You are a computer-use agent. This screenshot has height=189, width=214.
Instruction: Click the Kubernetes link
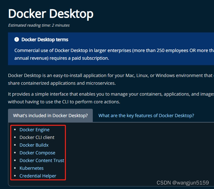(x=31, y=168)
